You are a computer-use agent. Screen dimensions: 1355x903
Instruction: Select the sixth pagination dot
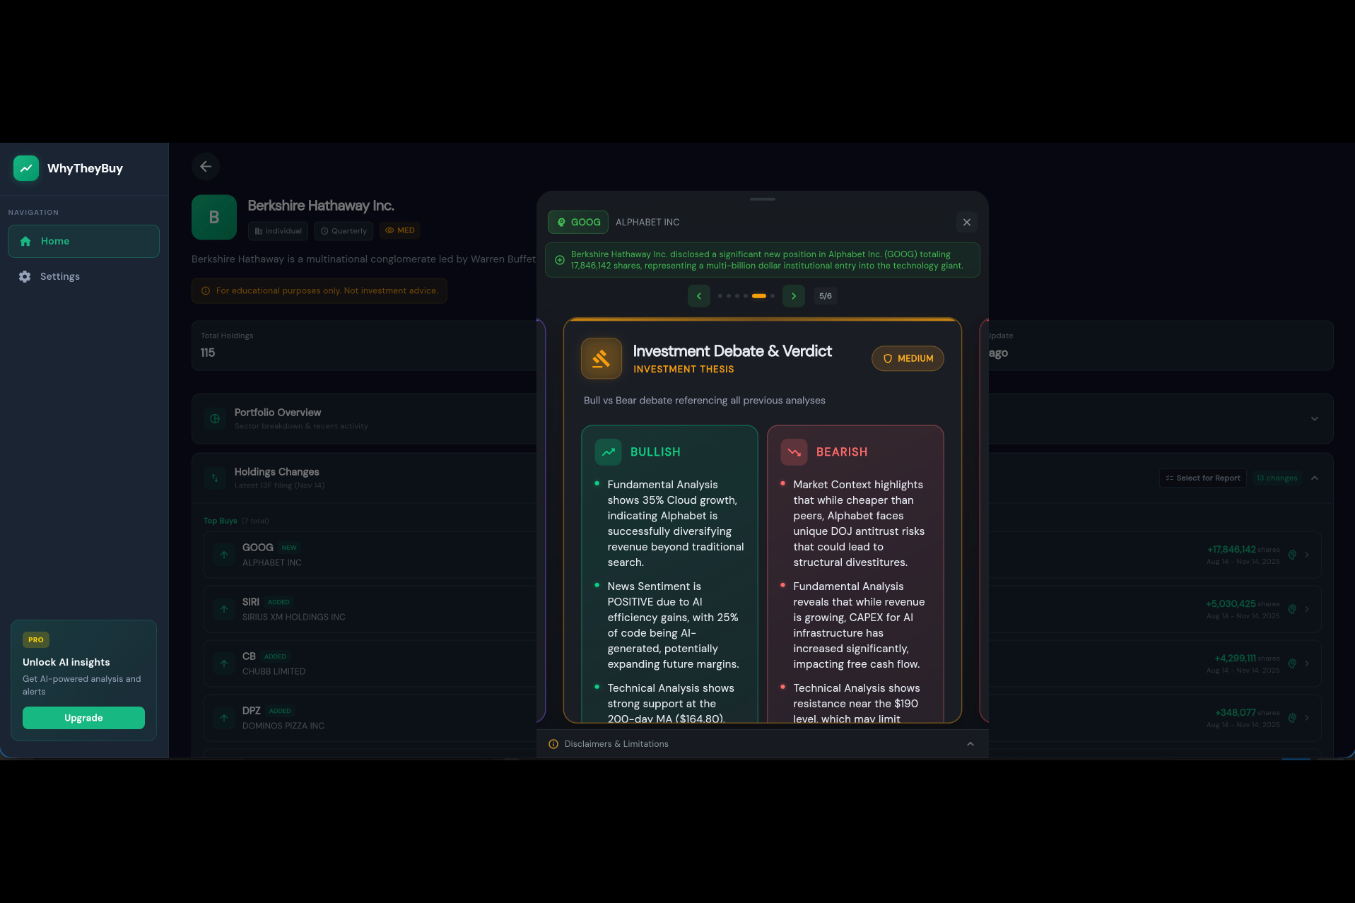773,296
